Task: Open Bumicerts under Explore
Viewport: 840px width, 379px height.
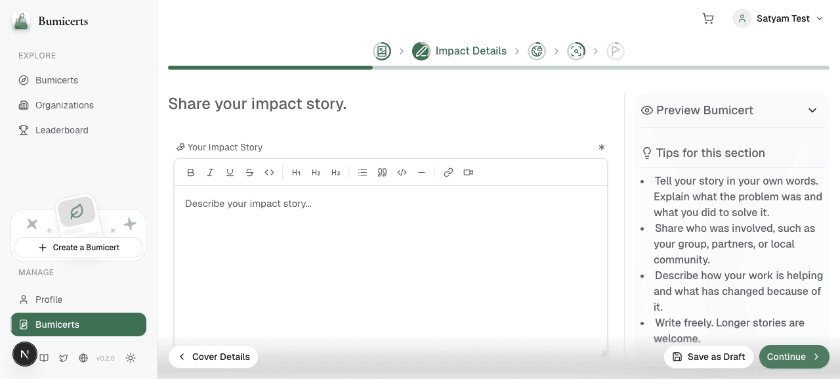Action: [x=78, y=80]
